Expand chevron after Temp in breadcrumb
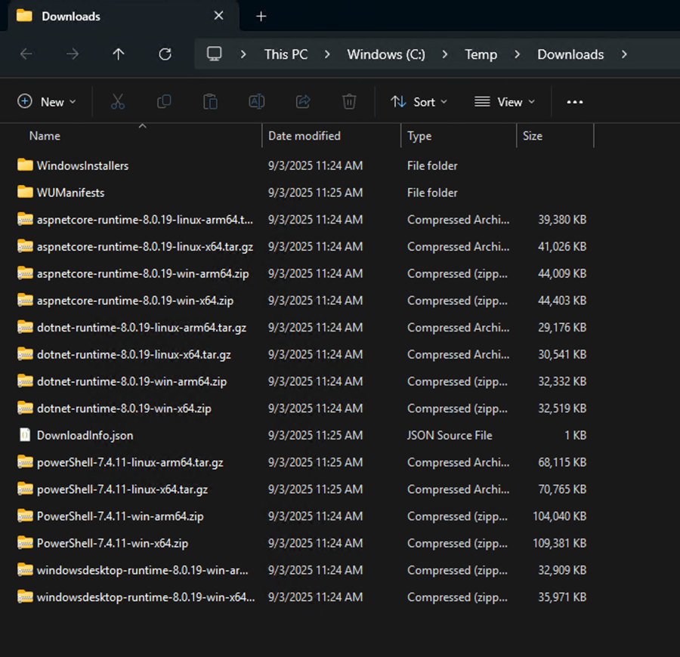Screen dimensions: 680x657 [x=518, y=54]
